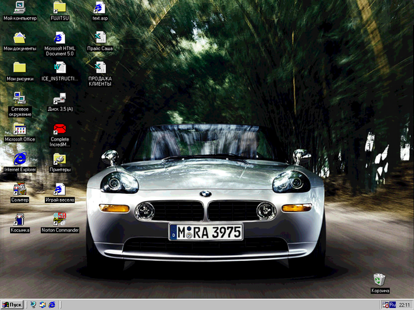Select Microsoft HTML Document 5.0 icon
This screenshot has height=310, width=414.
pos(60,38)
